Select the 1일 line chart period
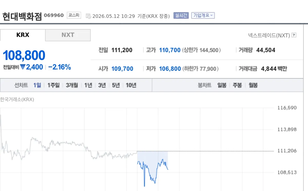Viewport: 308px width, 191px height. tap(37, 85)
